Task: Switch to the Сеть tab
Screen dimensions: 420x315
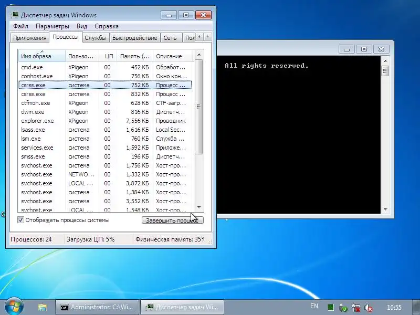Action: click(x=170, y=38)
